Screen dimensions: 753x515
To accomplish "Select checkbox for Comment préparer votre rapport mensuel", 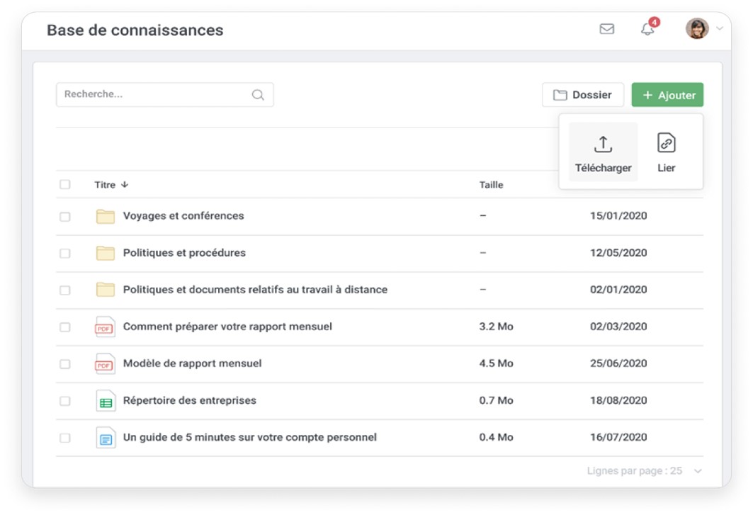I will 65,327.
